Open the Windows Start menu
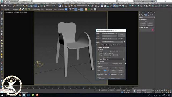Viewport: 172px width, 97px height. tap(2, 95)
